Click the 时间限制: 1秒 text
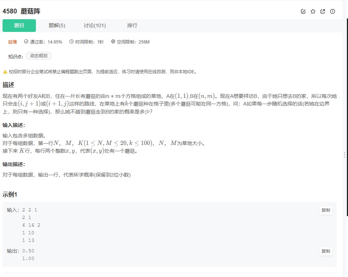The image size is (348, 277). 90,42
